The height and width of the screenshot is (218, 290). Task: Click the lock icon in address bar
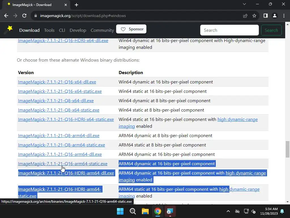point(36,16)
